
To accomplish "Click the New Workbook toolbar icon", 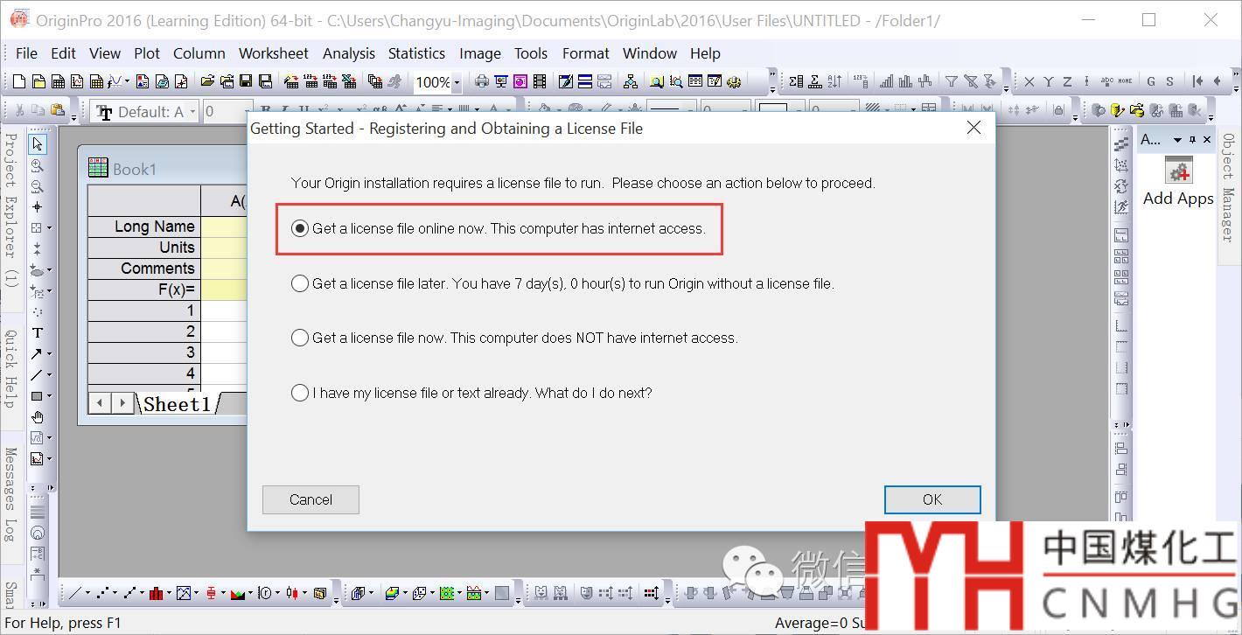I will click(x=58, y=81).
